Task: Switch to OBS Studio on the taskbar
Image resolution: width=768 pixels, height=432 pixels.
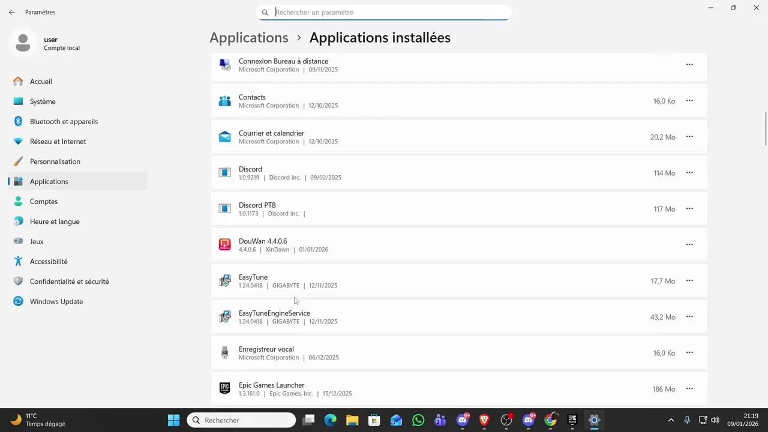Action: [x=506, y=420]
